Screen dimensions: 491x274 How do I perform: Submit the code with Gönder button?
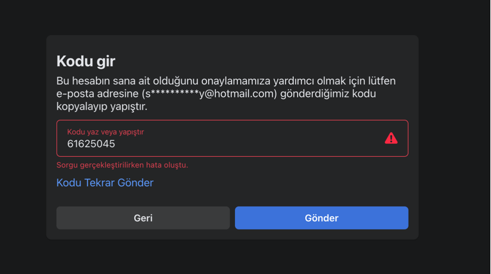tap(322, 218)
